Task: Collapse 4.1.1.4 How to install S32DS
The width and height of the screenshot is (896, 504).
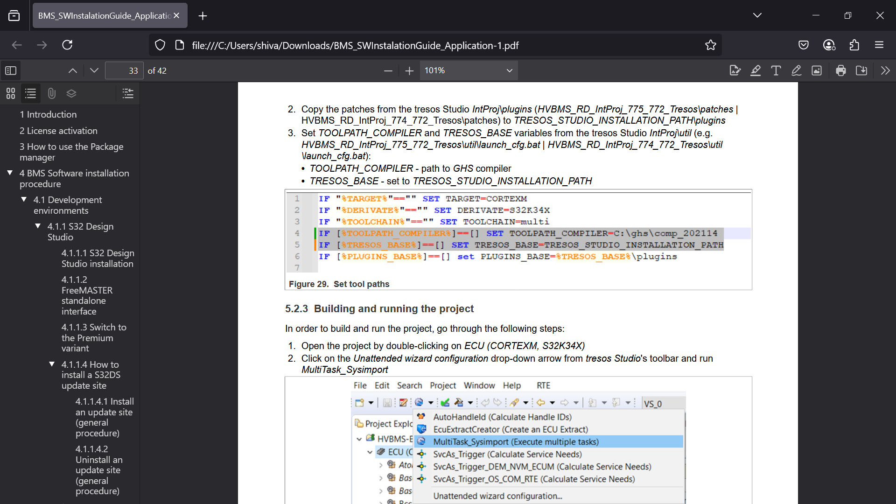Action: [x=52, y=364]
